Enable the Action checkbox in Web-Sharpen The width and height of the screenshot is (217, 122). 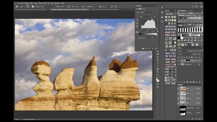coord(166,79)
